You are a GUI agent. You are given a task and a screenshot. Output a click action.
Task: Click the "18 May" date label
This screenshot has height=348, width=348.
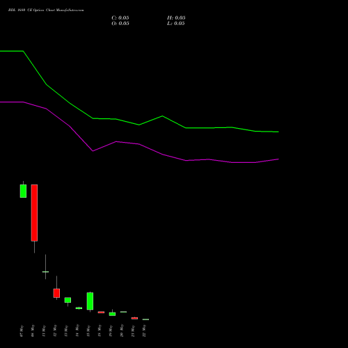tap(100, 331)
